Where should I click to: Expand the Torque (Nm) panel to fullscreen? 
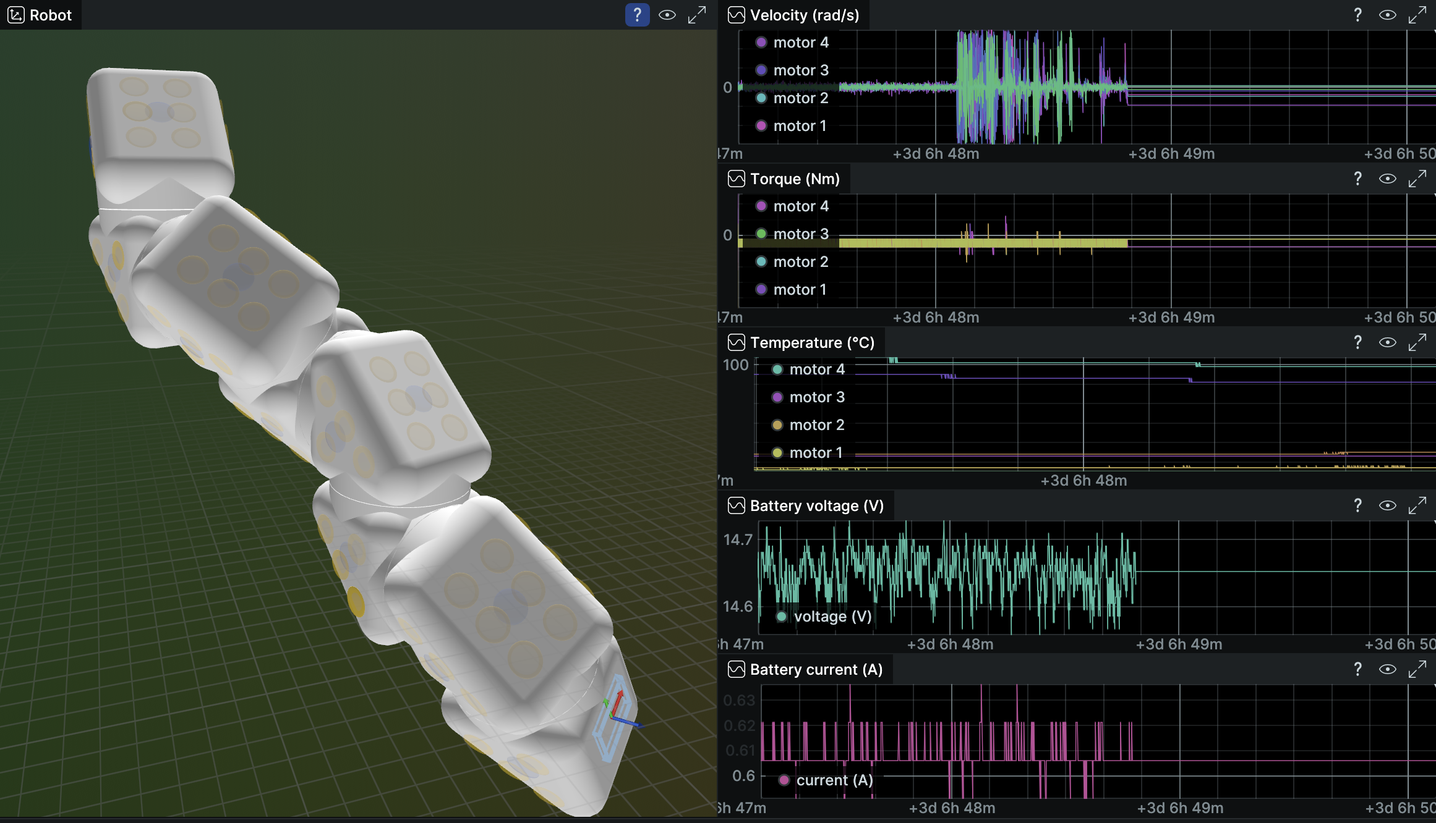1417,179
